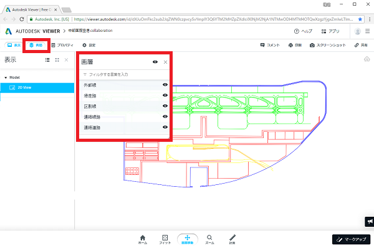This screenshot has height=248, width=374.
Task: Close the Autodesk Viewer browser tab
Action: pos(55,10)
